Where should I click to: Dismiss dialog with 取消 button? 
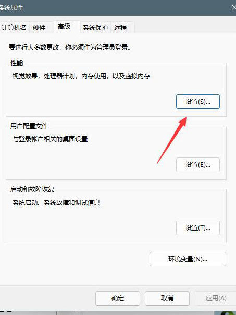pos(167,298)
